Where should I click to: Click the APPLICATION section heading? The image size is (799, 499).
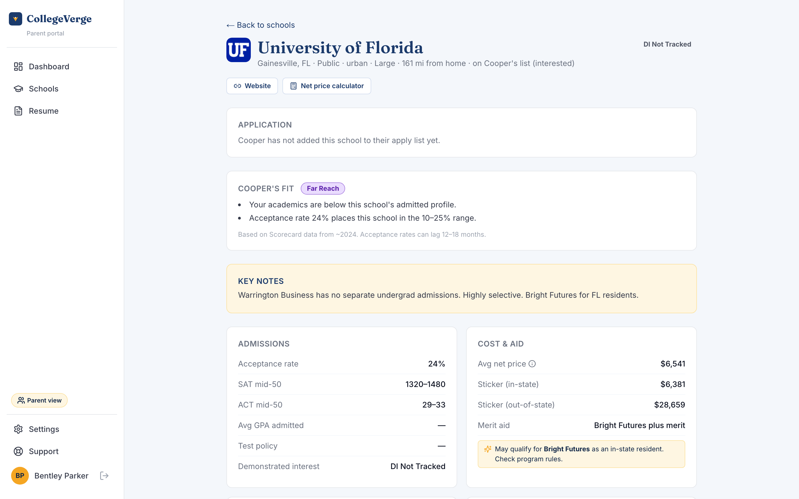[265, 125]
